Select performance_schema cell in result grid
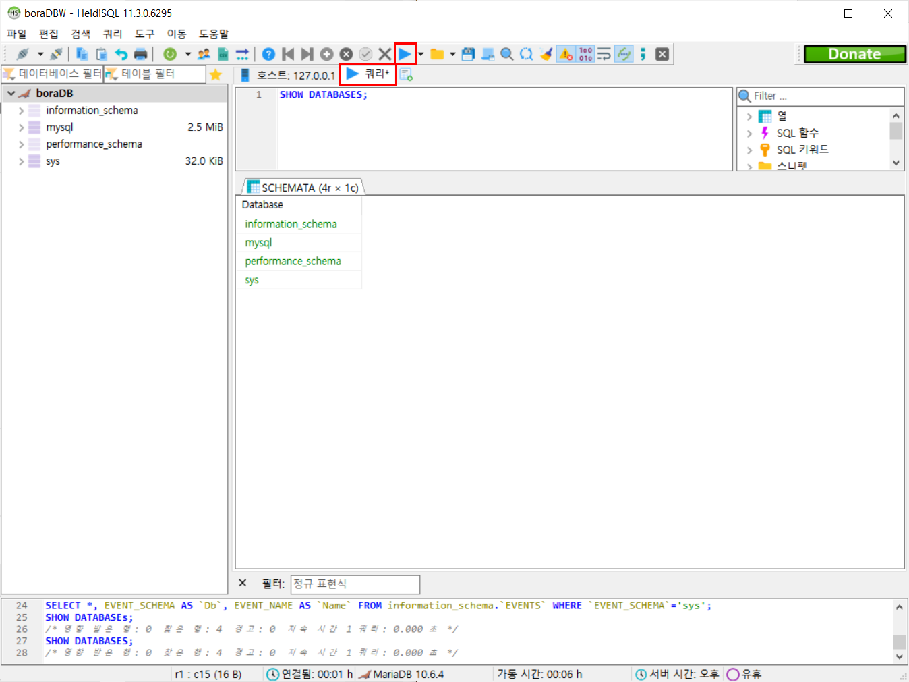Screen dimensions: 909x682 point(299,261)
